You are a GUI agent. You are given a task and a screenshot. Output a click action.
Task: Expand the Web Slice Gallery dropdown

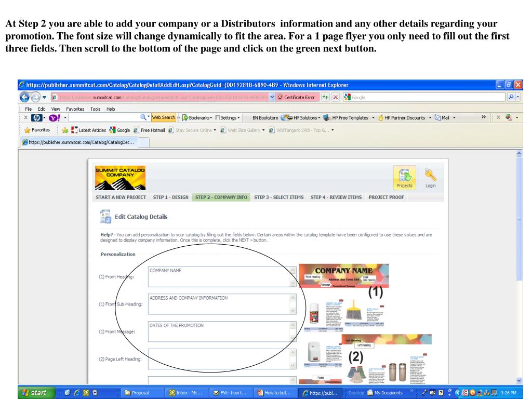pos(263,130)
